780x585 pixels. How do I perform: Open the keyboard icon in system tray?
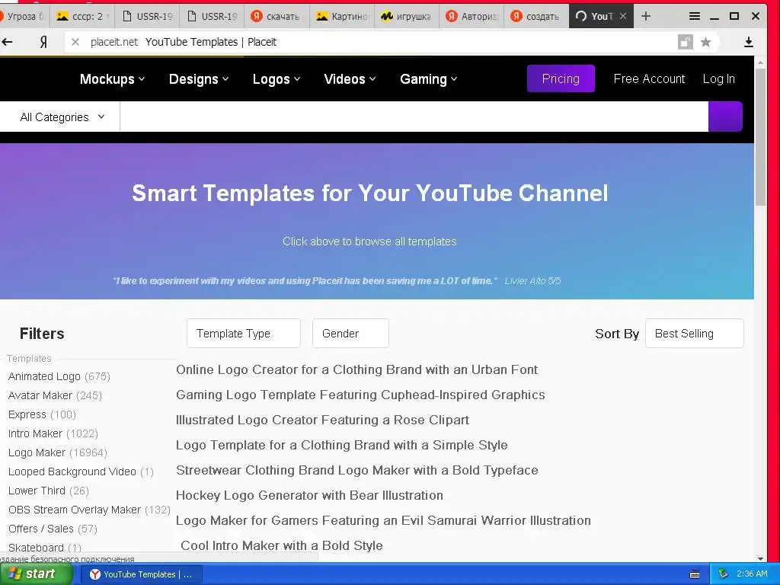(x=695, y=574)
